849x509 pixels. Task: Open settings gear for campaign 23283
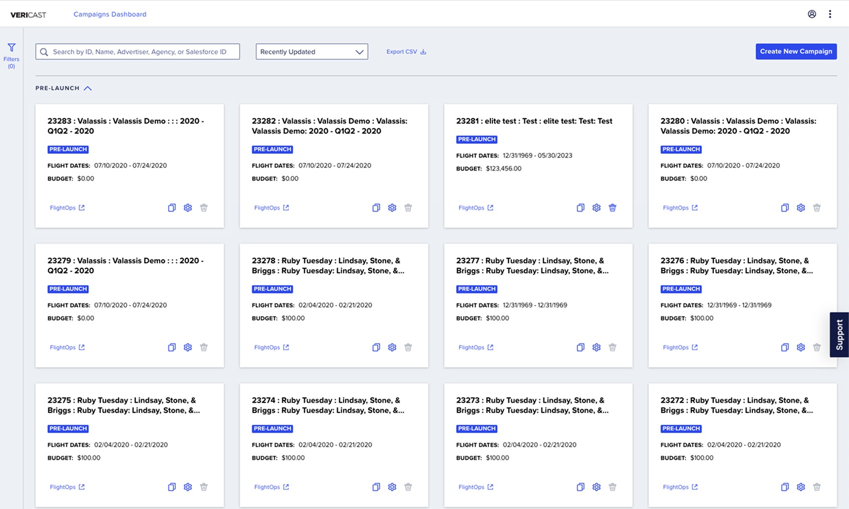click(188, 208)
